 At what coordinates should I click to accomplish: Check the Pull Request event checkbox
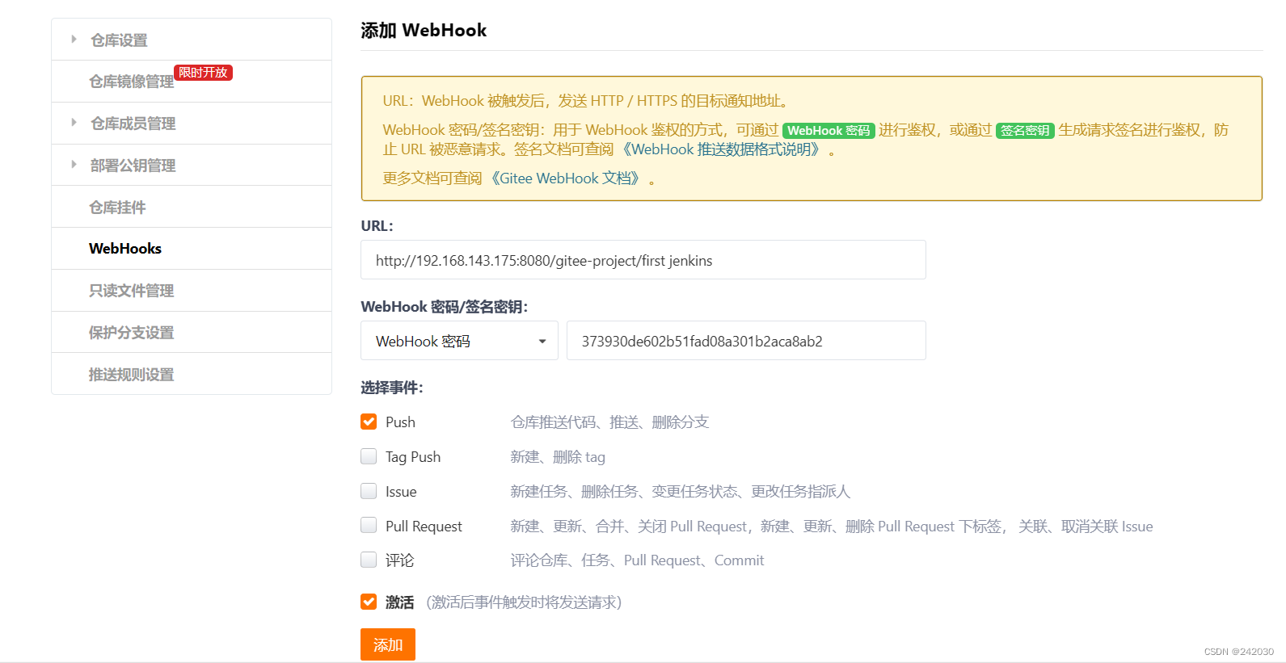pyautogui.click(x=369, y=526)
